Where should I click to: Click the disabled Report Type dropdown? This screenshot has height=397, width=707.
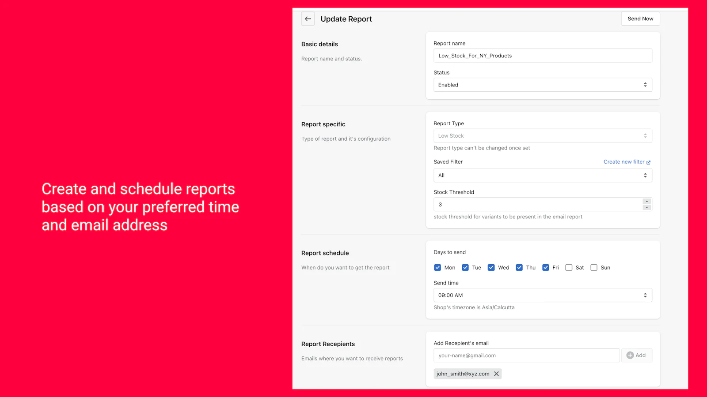pyautogui.click(x=543, y=136)
